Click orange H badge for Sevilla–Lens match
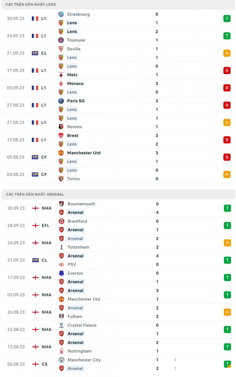 [x=227, y=53]
